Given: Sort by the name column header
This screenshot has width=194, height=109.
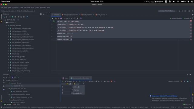Looking at the screenshot, I should click(79, 84).
